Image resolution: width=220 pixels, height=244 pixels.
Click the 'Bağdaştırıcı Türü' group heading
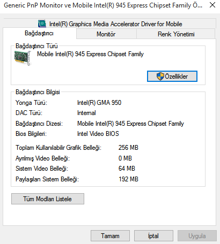tap(36, 46)
